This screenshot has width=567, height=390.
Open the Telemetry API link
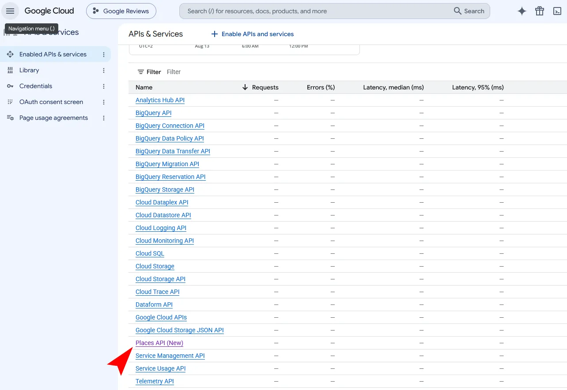click(155, 382)
